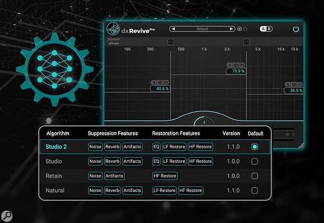324x223 pixels.
Task: Click the main knob at the graph bottom
Action: tap(204, 121)
